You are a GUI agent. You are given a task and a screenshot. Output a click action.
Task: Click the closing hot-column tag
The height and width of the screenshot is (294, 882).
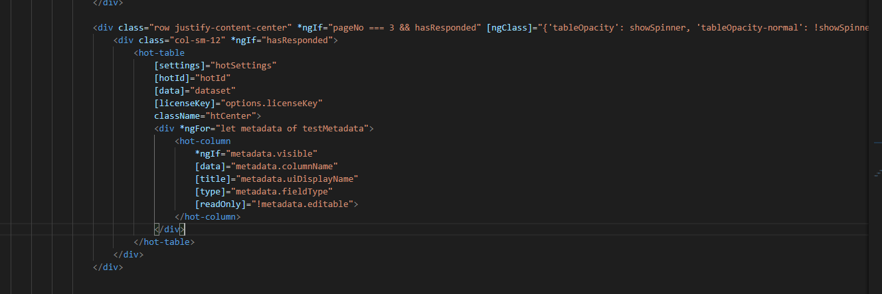click(x=208, y=216)
